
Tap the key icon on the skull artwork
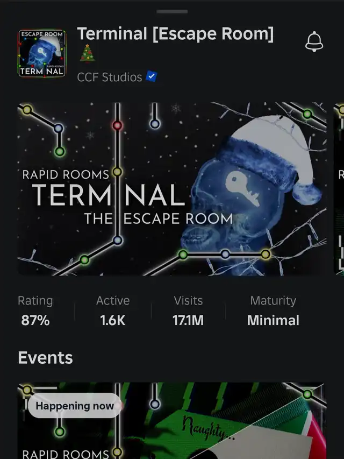tap(242, 188)
